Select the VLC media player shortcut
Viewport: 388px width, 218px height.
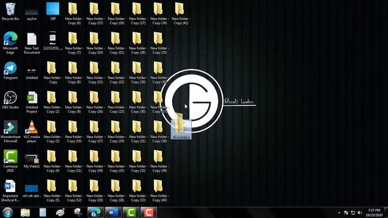[x=32, y=131]
